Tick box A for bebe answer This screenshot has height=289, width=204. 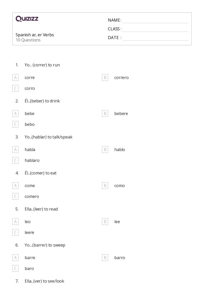pos(15,113)
